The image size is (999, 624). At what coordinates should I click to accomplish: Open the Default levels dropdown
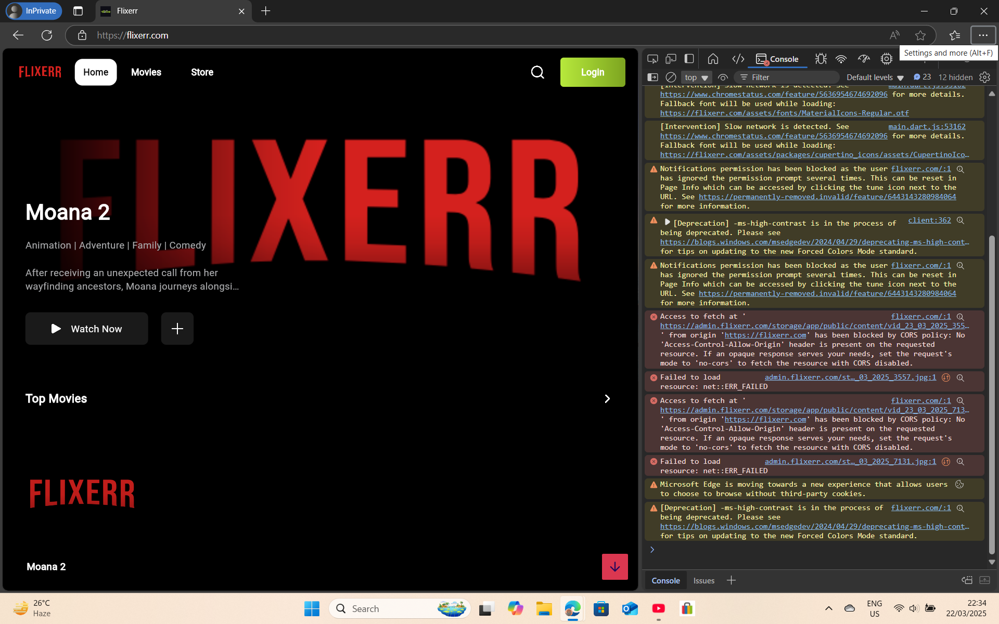pos(875,77)
